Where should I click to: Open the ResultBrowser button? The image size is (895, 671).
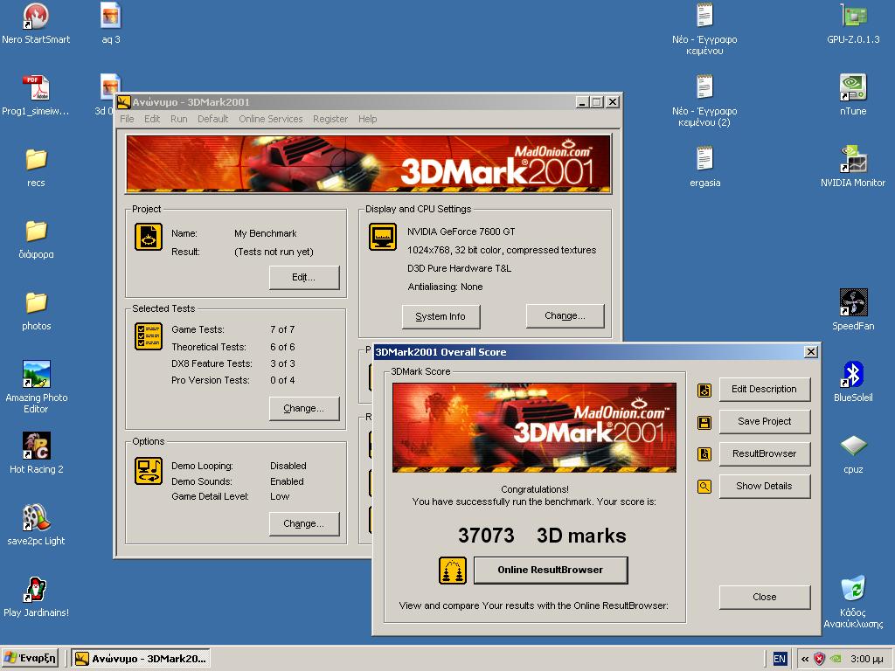pos(764,453)
